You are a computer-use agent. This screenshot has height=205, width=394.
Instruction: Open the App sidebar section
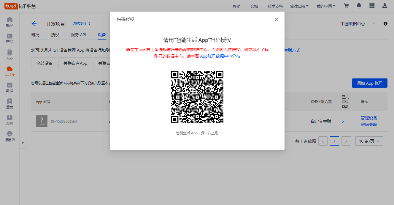[x=9, y=55]
